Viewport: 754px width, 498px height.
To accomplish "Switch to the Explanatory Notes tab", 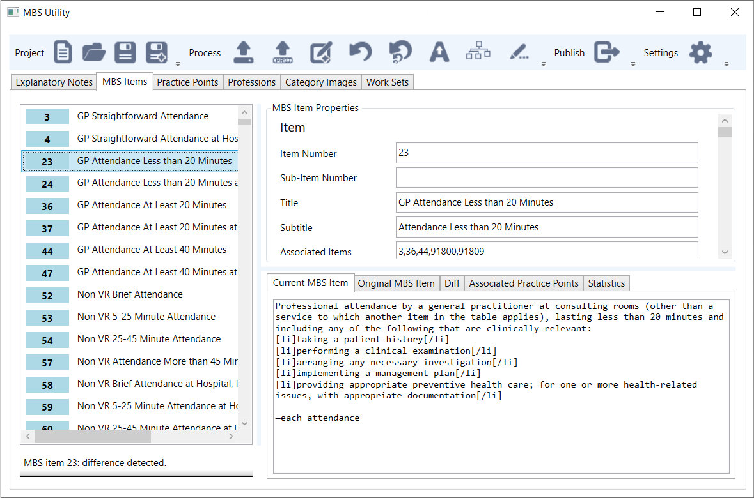I will click(x=54, y=82).
